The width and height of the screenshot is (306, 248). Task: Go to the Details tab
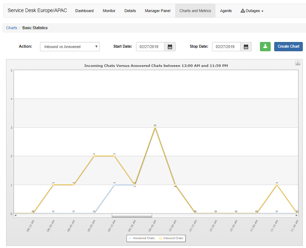130,11
